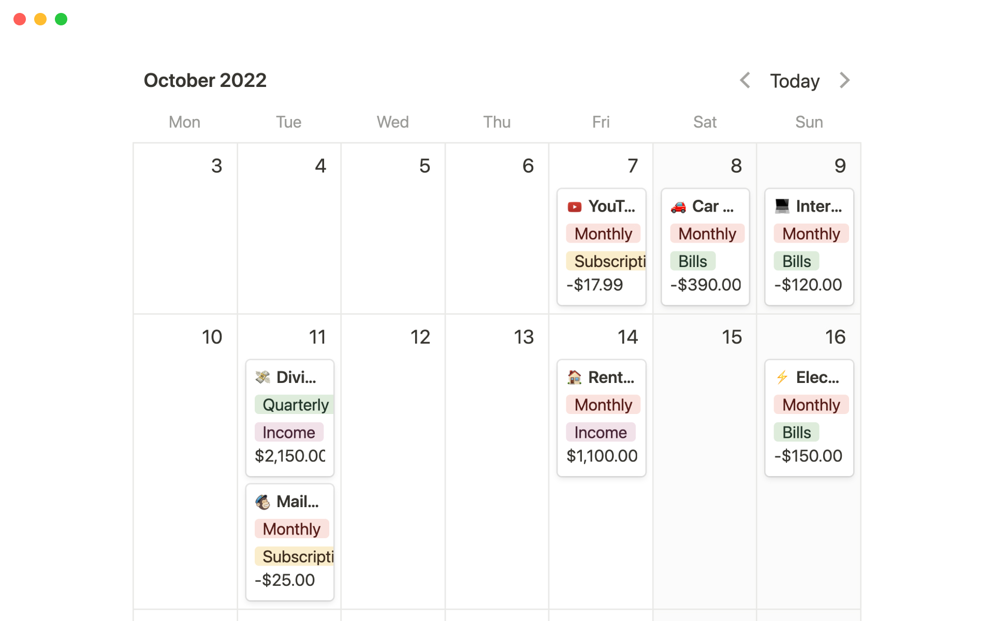The width and height of the screenshot is (994, 621).
Task: Click the red car icon on Saturday
Action: pyautogui.click(x=678, y=207)
